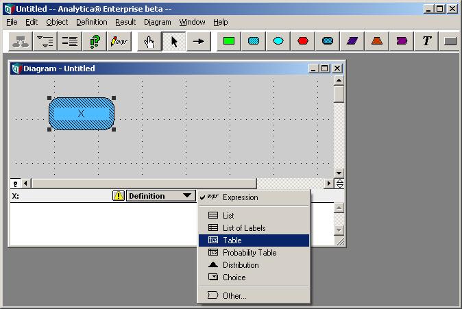Select the edit arrow pointer tool
The width and height of the screenshot is (462, 309).
pyautogui.click(x=174, y=42)
